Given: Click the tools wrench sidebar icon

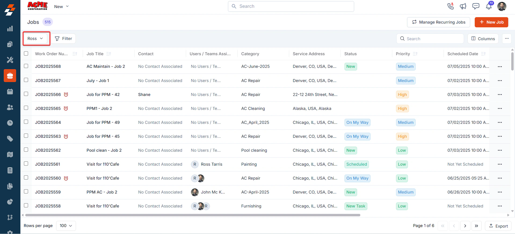Looking at the screenshot, I should pyautogui.click(x=10, y=60).
